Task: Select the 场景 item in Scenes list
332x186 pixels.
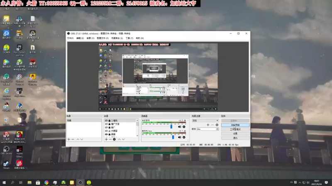Action: tap(84, 121)
